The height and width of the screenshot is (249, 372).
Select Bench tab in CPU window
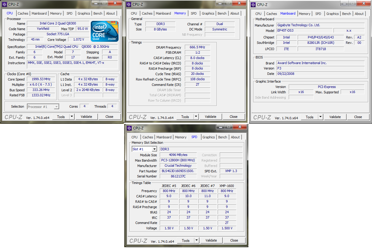pos(98,13)
